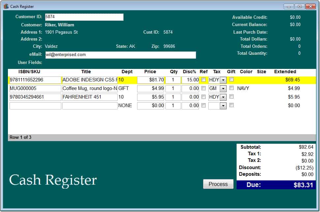The height and width of the screenshot is (212, 320).
Task: Open tax dropdown for Fahrenheit 451 row
Action: (x=223, y=97)
